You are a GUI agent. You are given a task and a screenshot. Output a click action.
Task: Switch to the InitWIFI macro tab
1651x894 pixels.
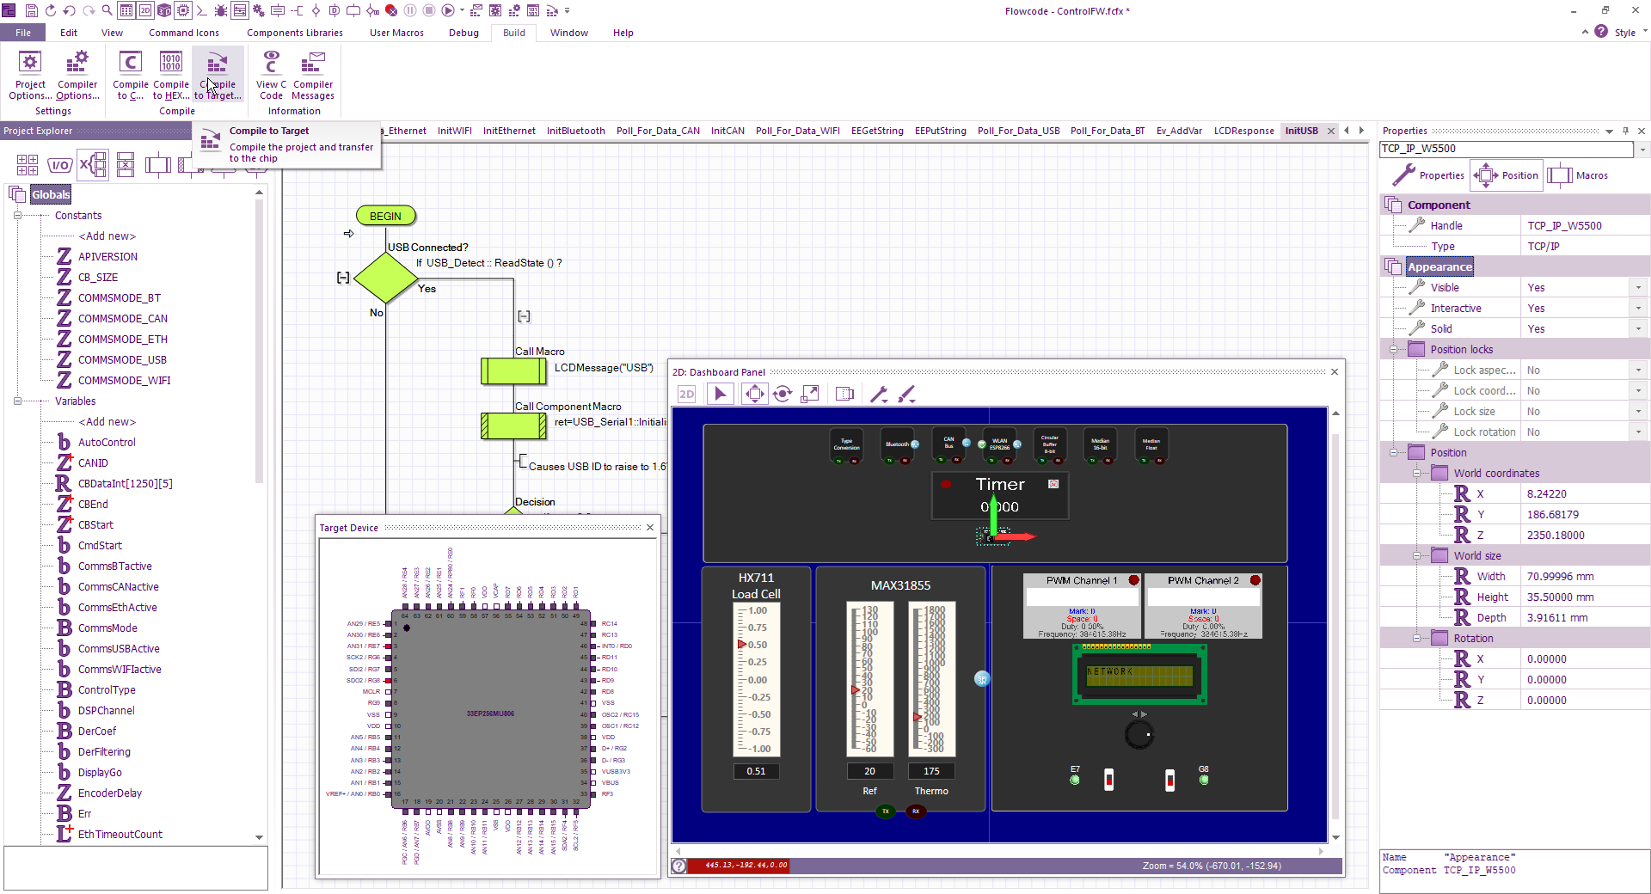(454, 131)
